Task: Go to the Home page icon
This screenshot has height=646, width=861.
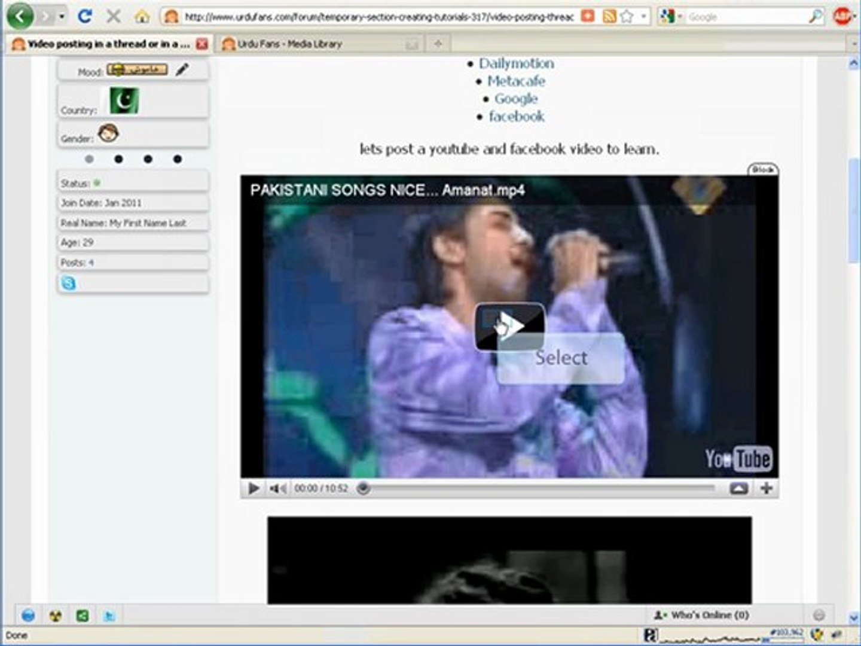Action: [x=142, y=17]
